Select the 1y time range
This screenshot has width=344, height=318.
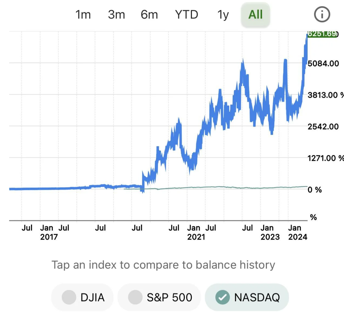(223, 15)
